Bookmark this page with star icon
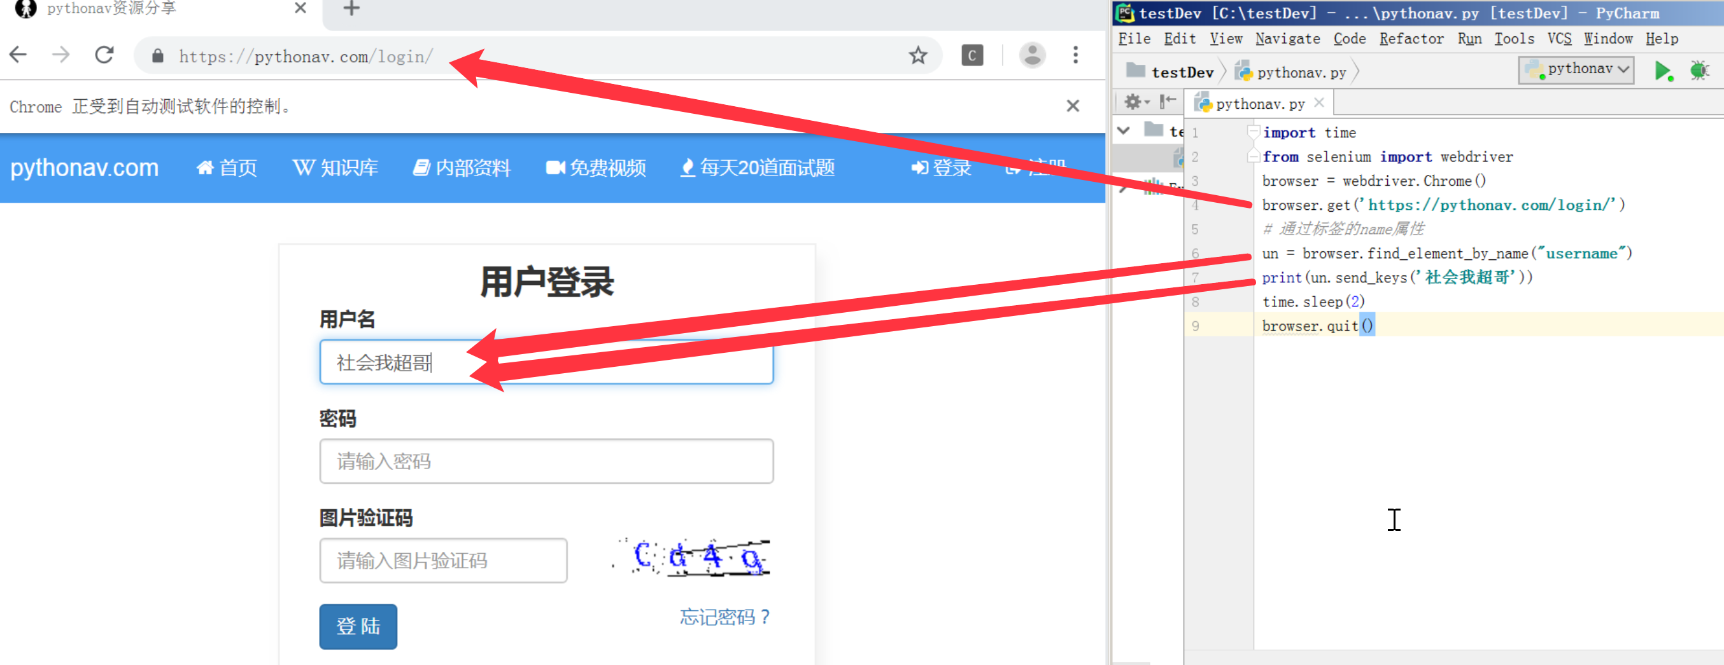Viewport: 1724px width, 665px height. pos(917,55)
